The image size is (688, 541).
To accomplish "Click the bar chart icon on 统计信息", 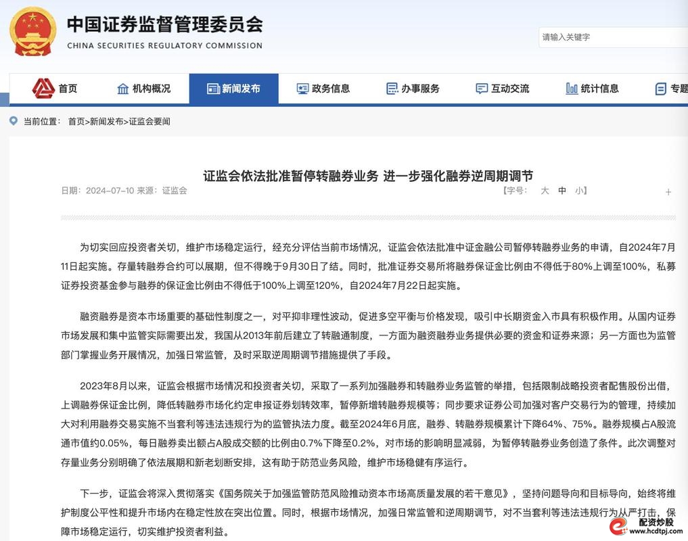I will tap(572, 88).
